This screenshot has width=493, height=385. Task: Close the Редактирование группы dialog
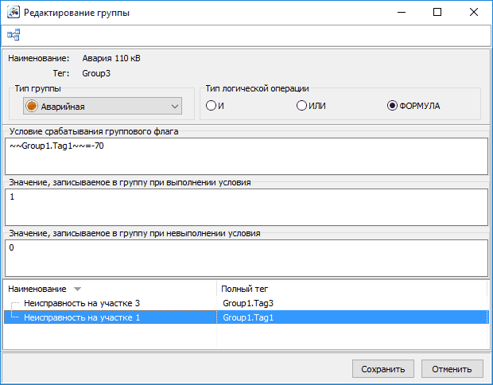click(473, 13)
